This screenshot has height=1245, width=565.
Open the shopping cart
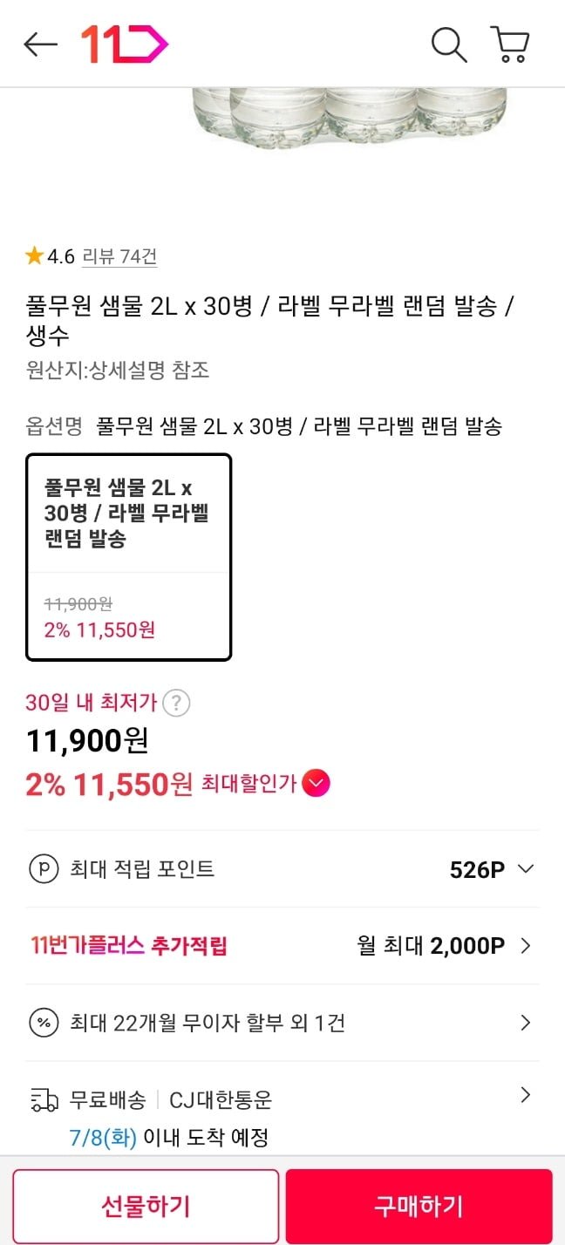click(510, 44)
